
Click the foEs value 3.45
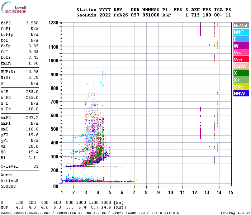(x=33, y=57)
